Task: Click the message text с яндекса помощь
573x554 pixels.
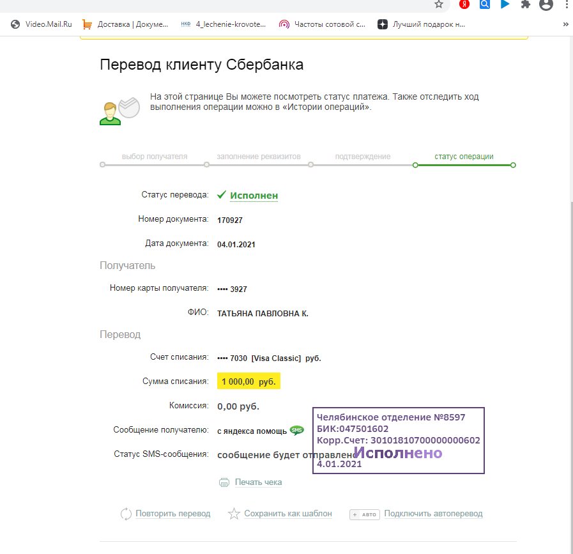Action: click(252, 431)
